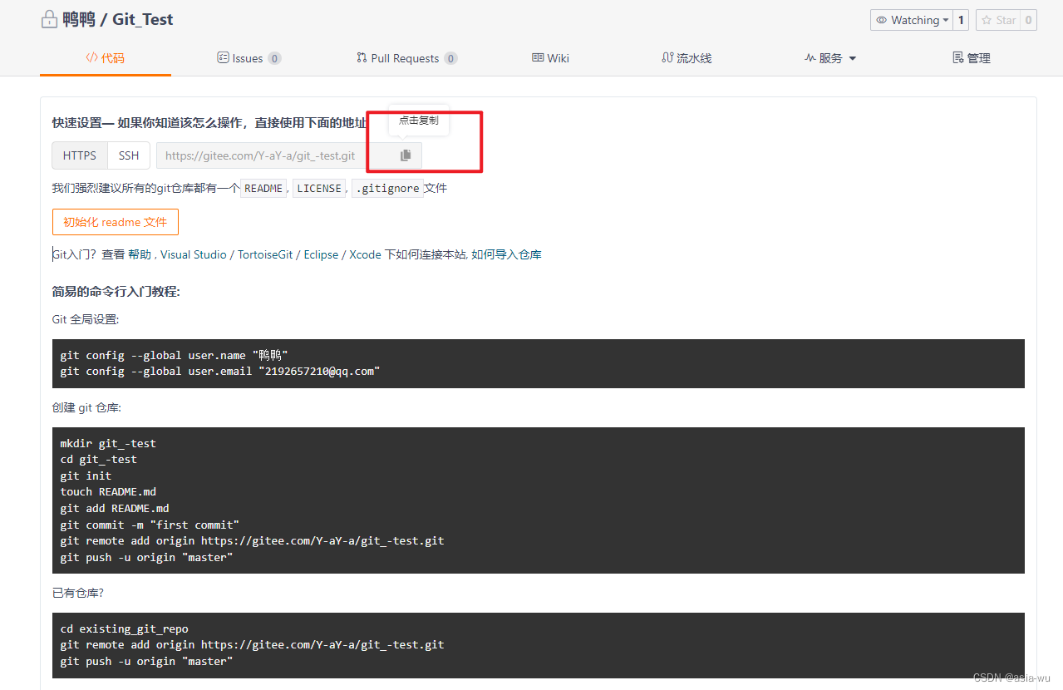Click the LICENSE code tag
The image size is (1063, 690).
click(x=319, y=188)
